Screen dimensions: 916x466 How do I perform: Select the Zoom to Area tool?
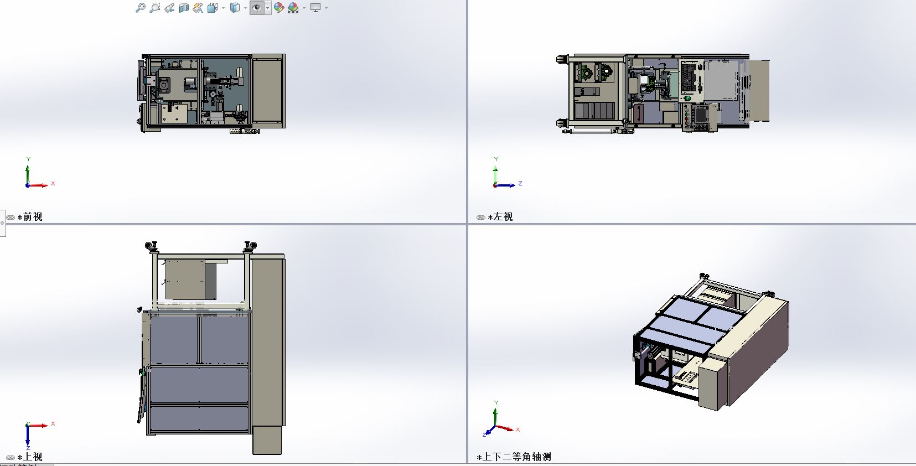[x=155, y=8]
